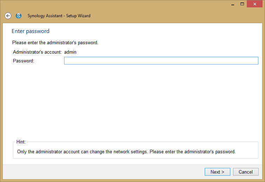The width and height of the screenshot is (265, 182).
Task: Go back using the arrow icon
Action: (x=8, y=16)
